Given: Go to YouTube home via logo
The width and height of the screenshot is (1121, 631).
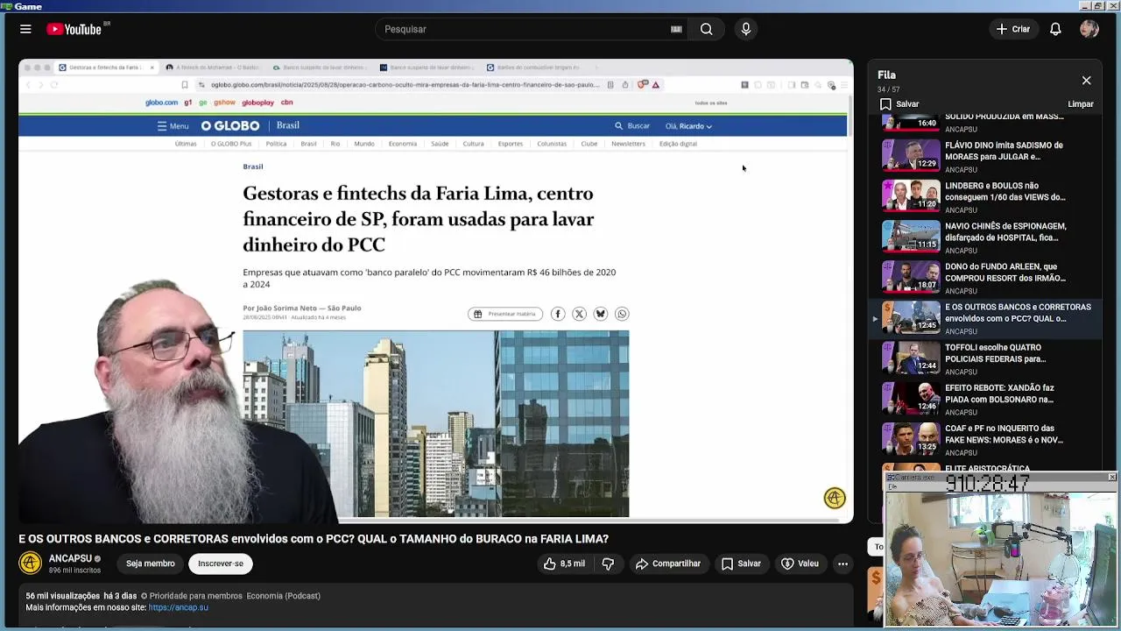Looking at the screenshot, I should pyautogui.click(x=74, y=29).
